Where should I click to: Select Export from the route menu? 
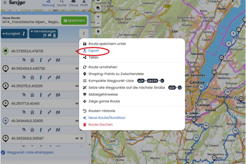[93, 51]
